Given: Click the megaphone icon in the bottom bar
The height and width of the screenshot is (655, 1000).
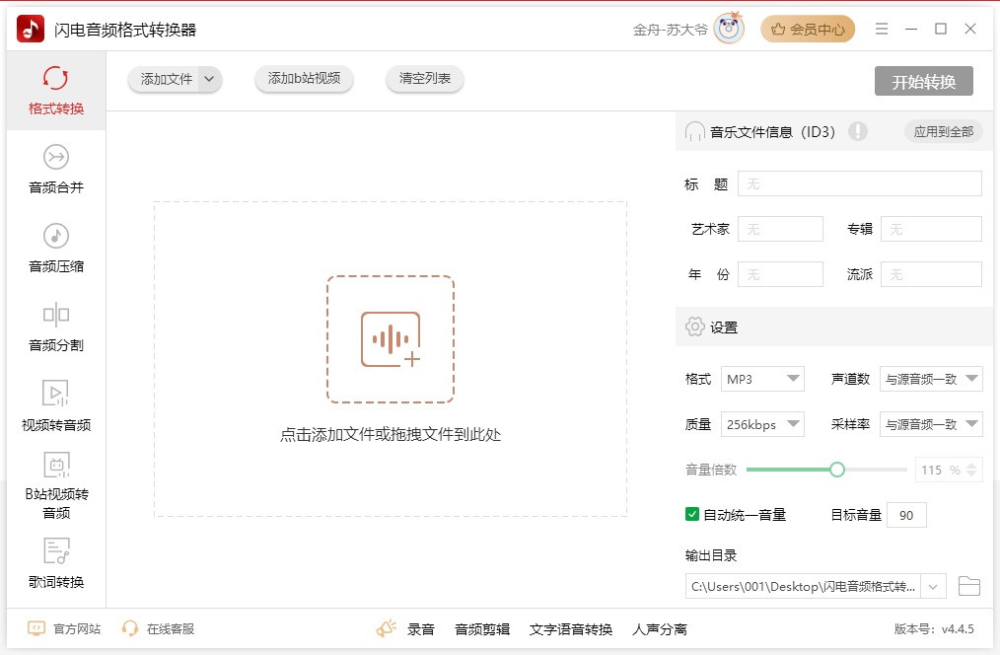Looking at the screenshot, I should click(386, 628).
